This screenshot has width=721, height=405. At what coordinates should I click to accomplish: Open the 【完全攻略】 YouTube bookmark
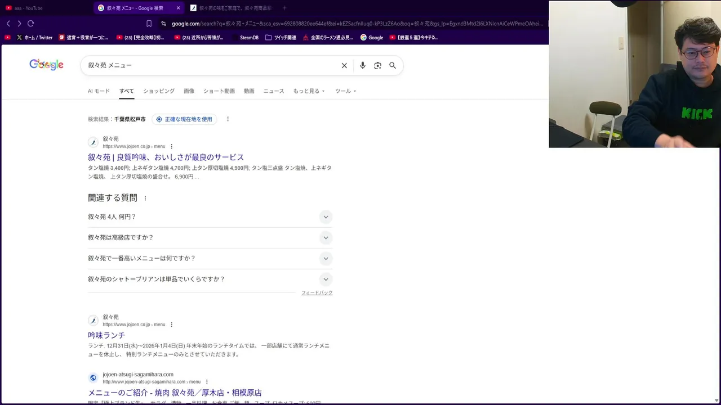point(140,38)
